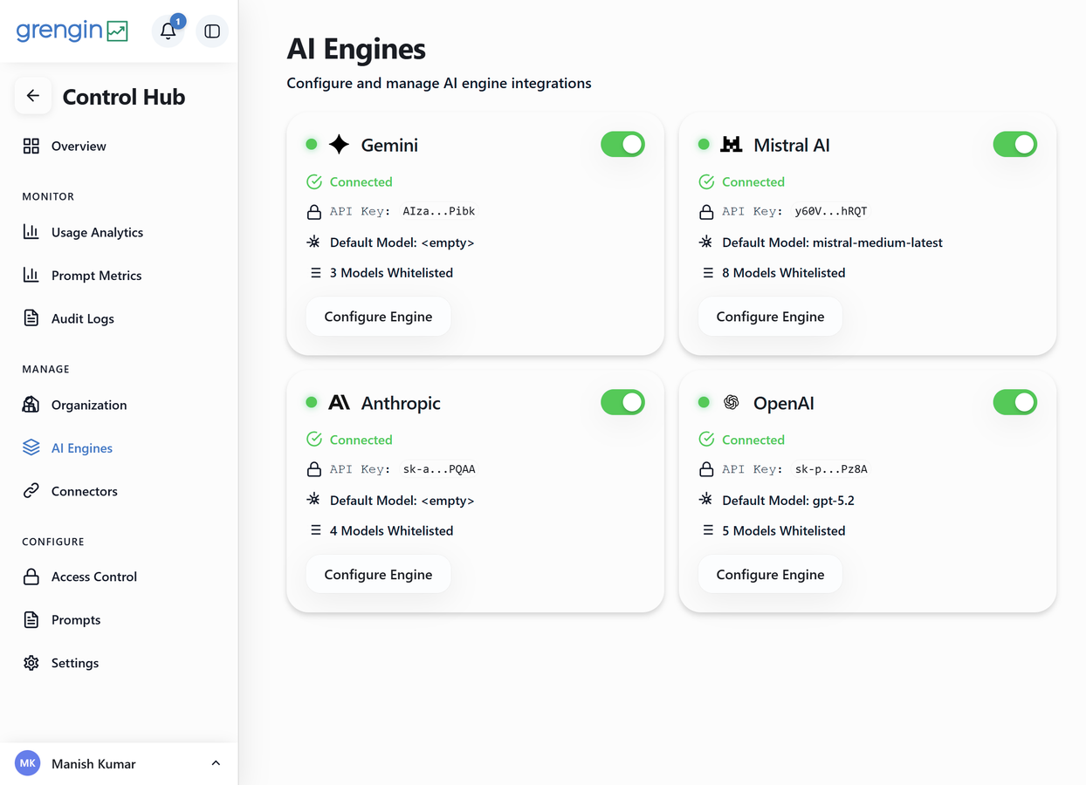Toggle the sidebar collapse icon

pos(212,31)
